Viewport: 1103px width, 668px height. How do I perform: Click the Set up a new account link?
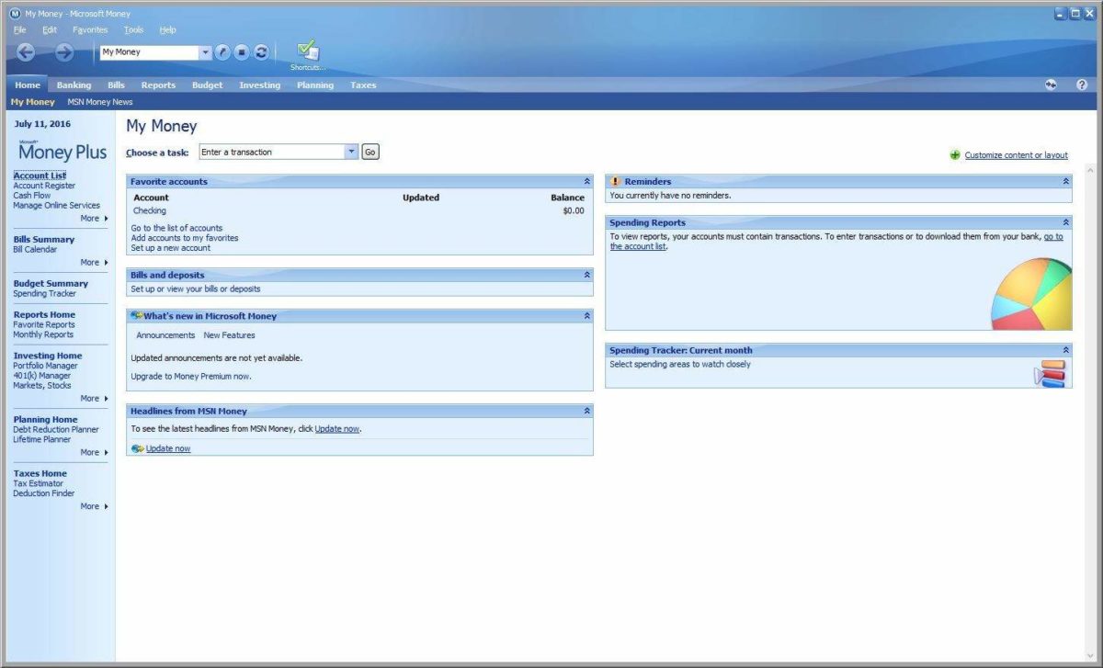pos(170,248)
